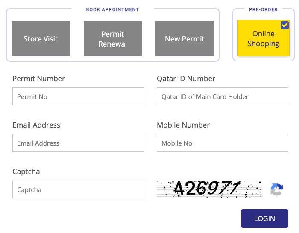Select the Store Visit option
This screenshot has width=299, height=233.
(41, 39)
